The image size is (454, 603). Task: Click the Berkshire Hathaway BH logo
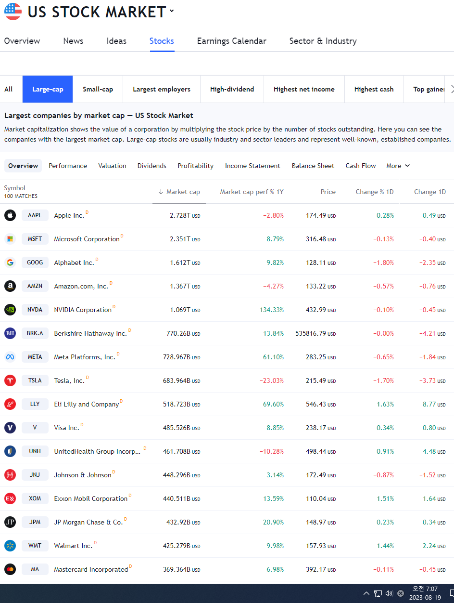click(x=10, y=333)
